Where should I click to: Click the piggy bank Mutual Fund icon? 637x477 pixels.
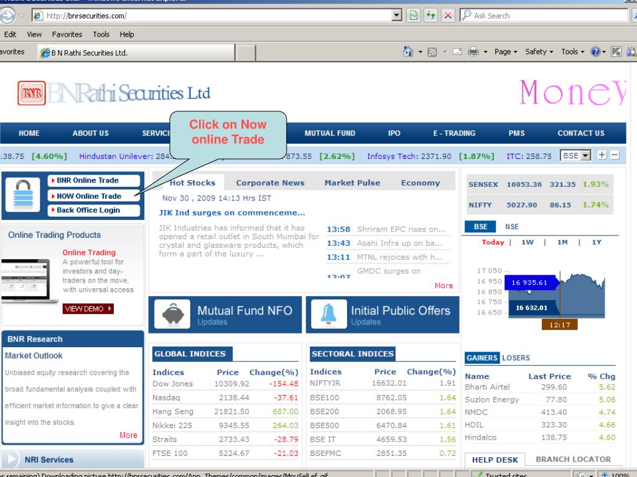click(172, 314)
